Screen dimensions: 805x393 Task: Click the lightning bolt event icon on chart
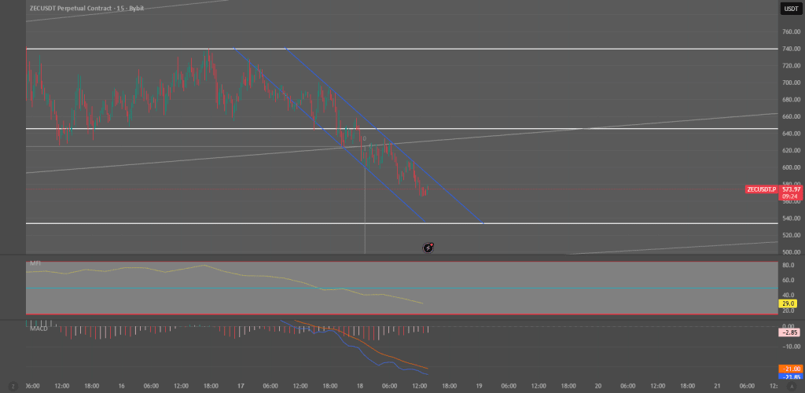click(428, 248)
